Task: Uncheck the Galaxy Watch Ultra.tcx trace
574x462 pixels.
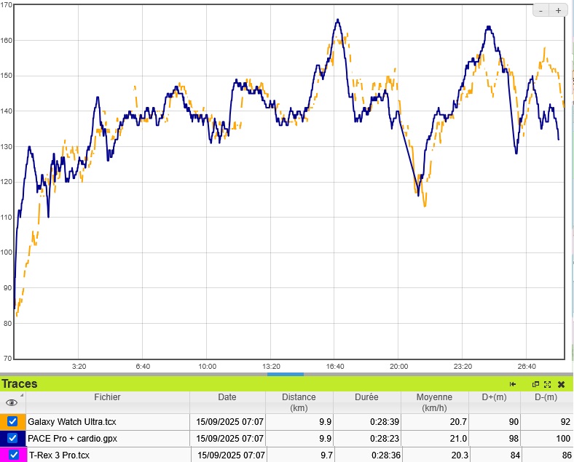Action: (12, 421)
